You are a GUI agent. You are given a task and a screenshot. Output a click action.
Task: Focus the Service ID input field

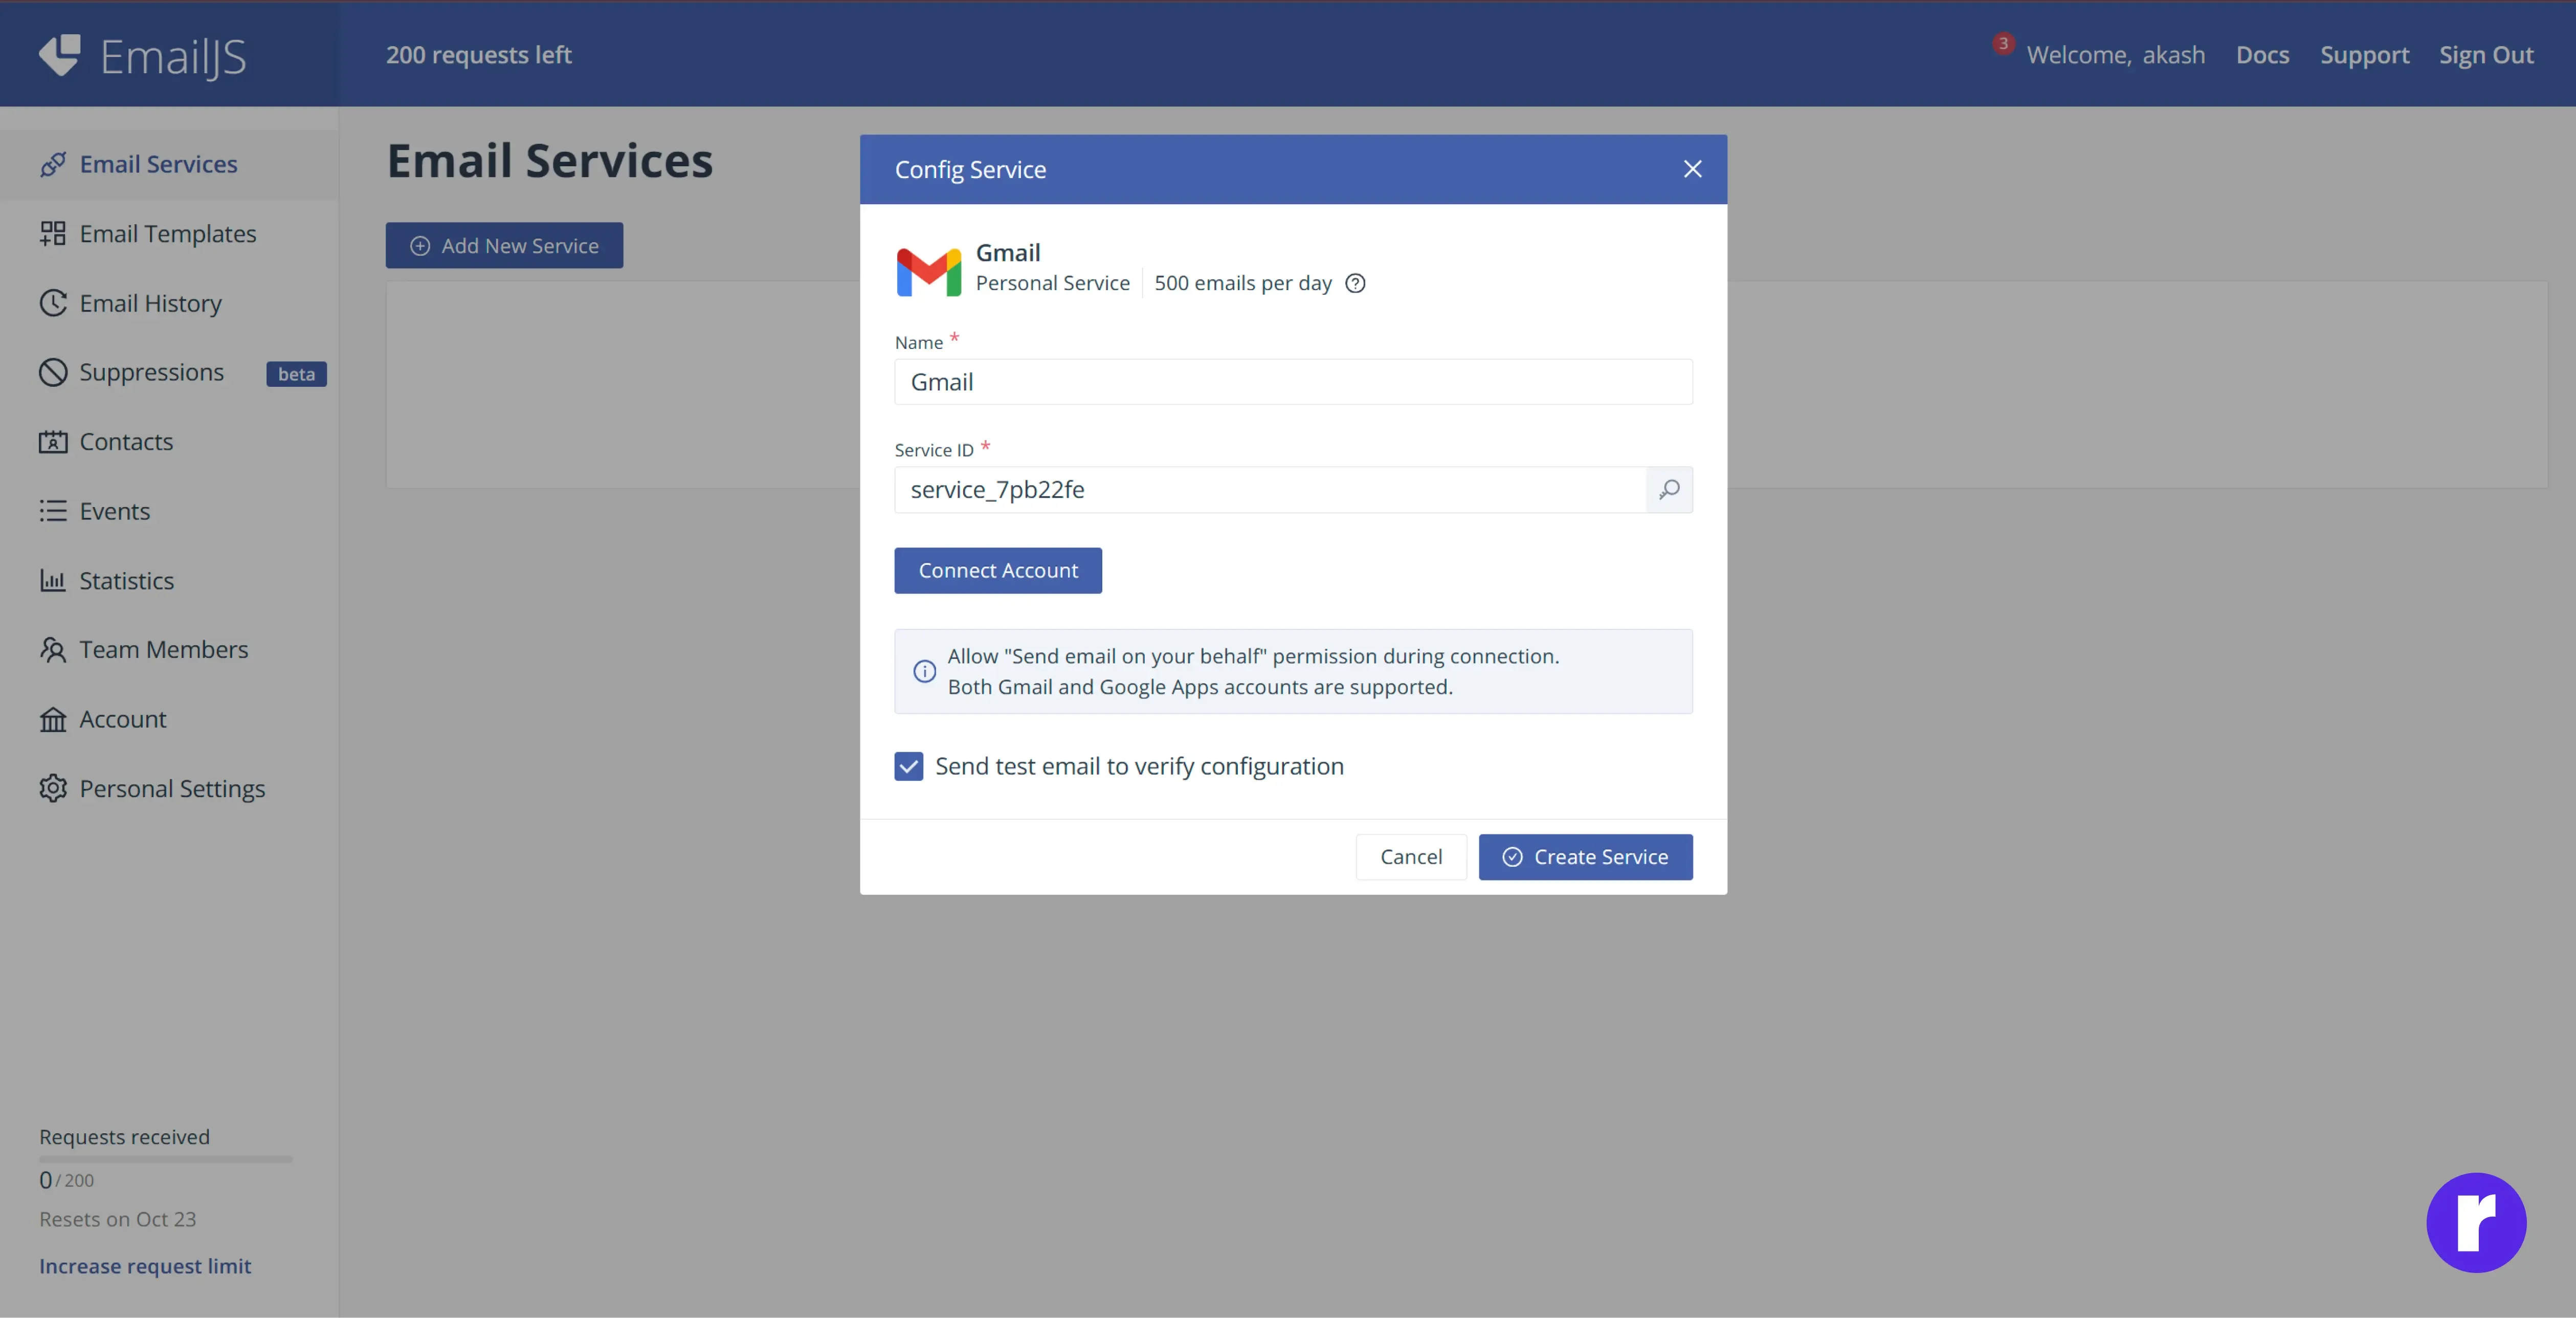(x=1270, y=490)
